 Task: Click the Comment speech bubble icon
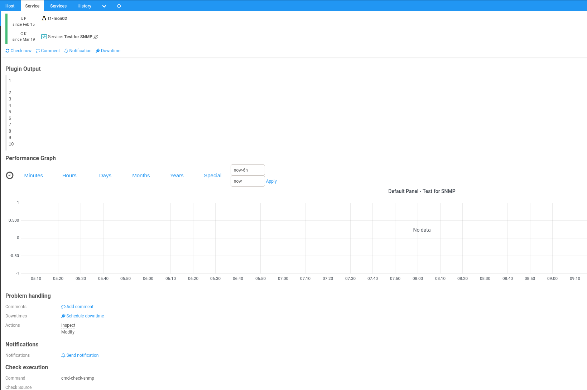pos(37,50)
